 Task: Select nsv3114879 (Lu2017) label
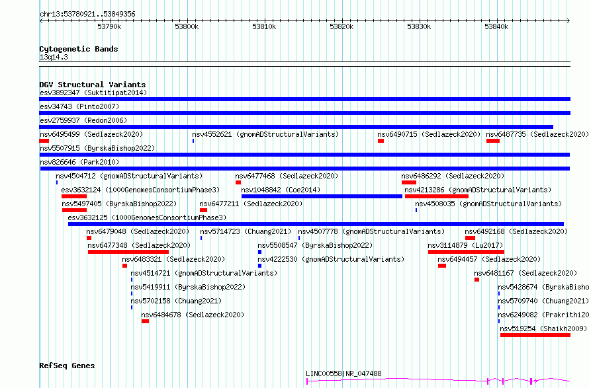465,245
